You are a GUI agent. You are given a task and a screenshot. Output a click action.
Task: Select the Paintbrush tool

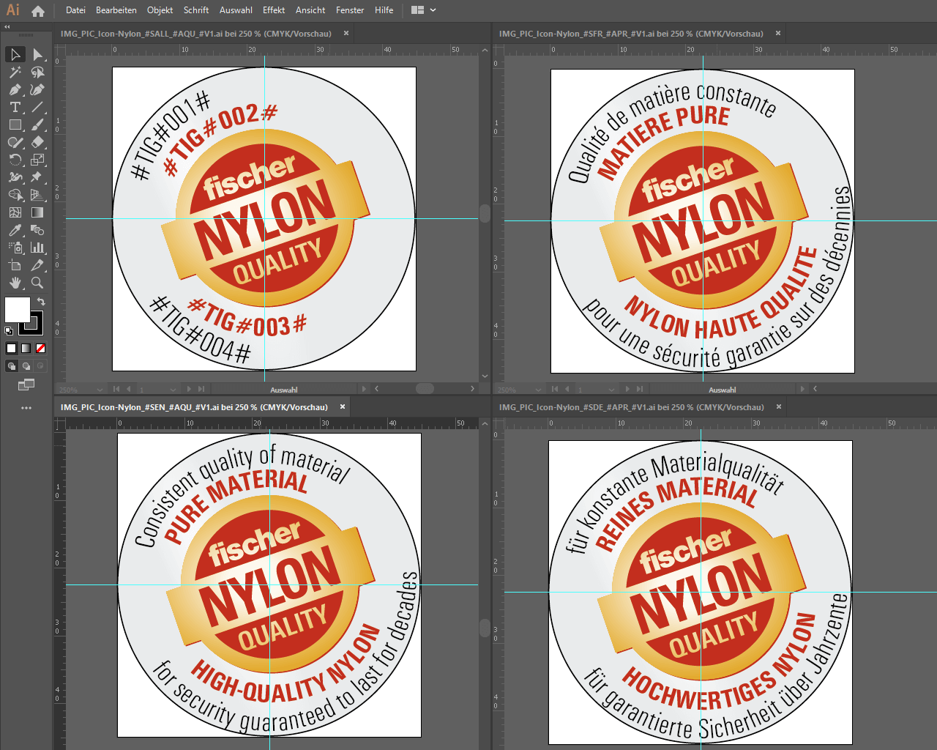(x=37, y=125)
